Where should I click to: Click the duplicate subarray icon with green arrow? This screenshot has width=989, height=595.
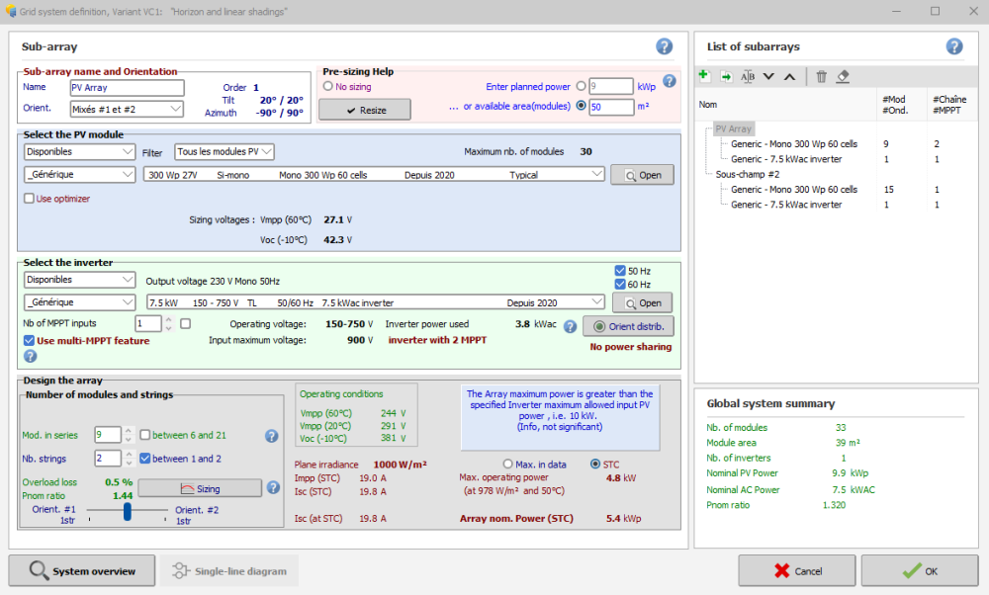(x=726, y=76)
